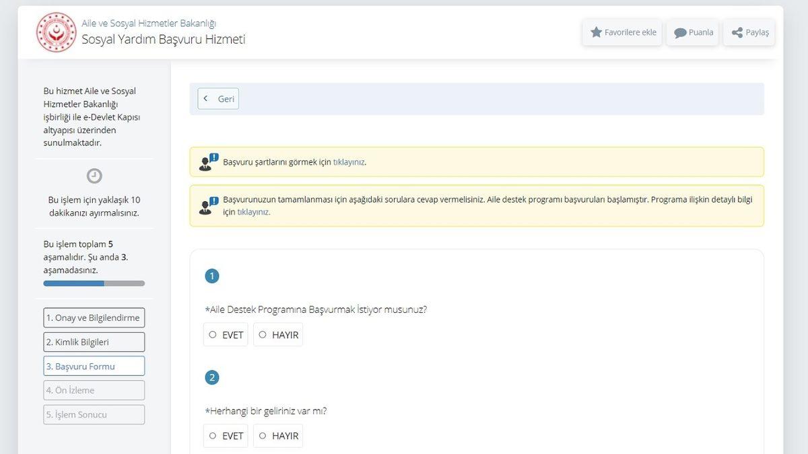Click the Geri button
The height and width of the screenshot is (454, 808).
(217, 98)
